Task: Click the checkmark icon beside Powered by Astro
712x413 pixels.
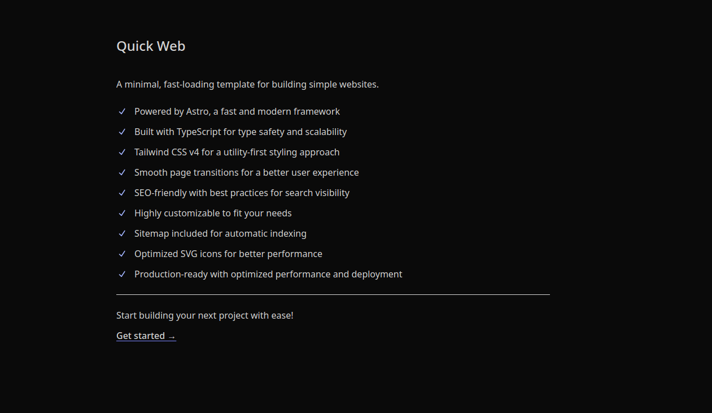Action: (x=122, y=112)
